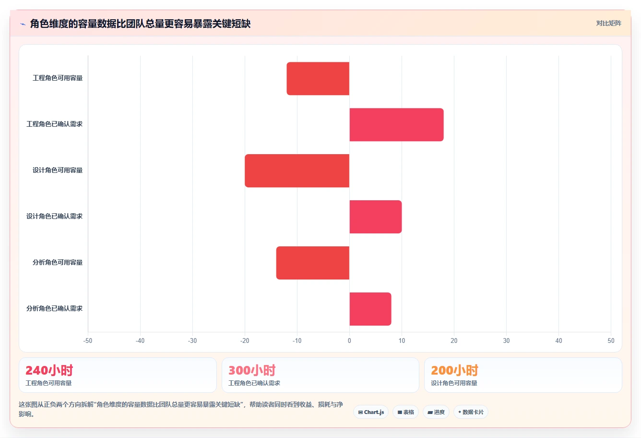Click the lightning icon beside the title

tap(23, 24)
